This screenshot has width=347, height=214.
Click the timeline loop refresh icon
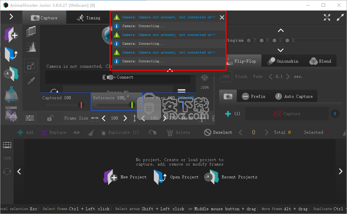point(7,171)
